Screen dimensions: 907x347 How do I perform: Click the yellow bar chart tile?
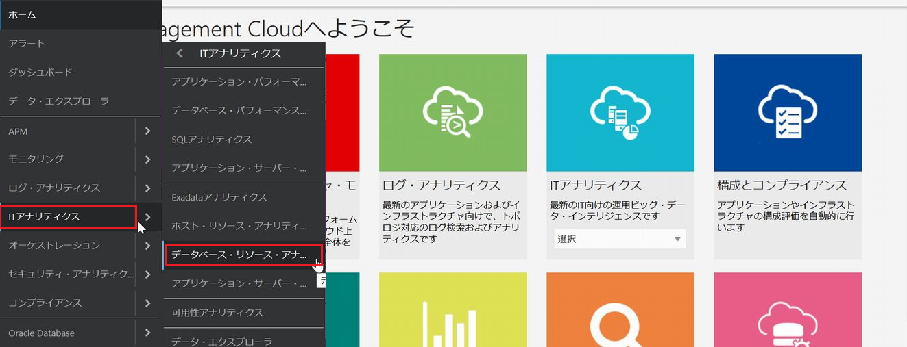(x=452, y=310)
